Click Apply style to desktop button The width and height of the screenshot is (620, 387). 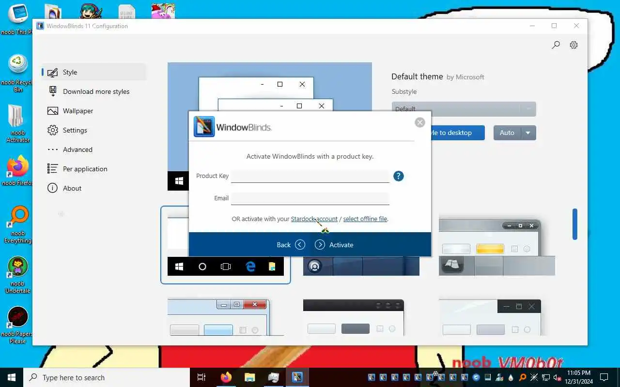458,133
